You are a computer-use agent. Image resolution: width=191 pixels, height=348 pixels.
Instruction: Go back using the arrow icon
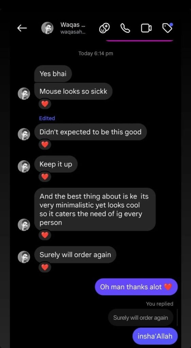click(x=22, y=28)
